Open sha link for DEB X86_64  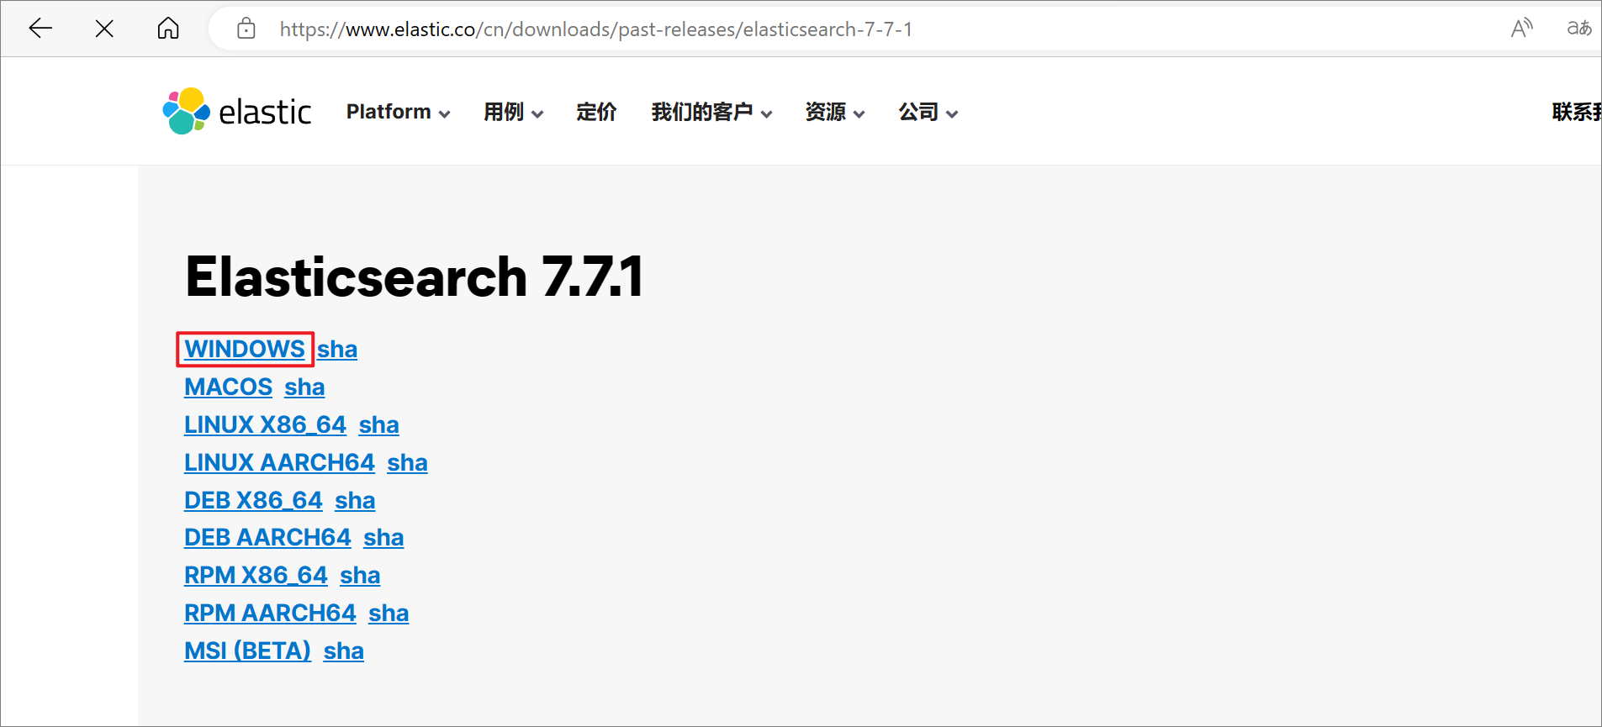point(355,500)
